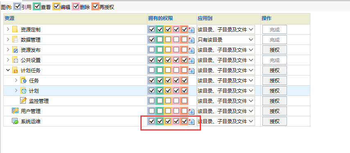Image resolution: width=350 pixels, height=153 pixels.
Task: Click the 监控管理 notepad icon
Action: [x=23, y=100]
